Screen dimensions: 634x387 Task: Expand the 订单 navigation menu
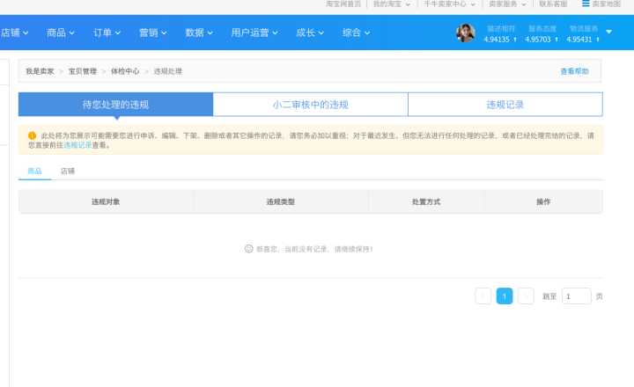pos(107,33)
